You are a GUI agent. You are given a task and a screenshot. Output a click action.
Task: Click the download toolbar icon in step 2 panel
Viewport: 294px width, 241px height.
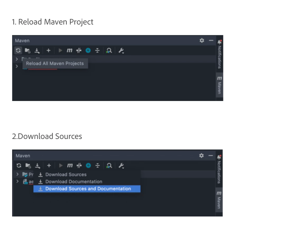[x=37, y=166]
